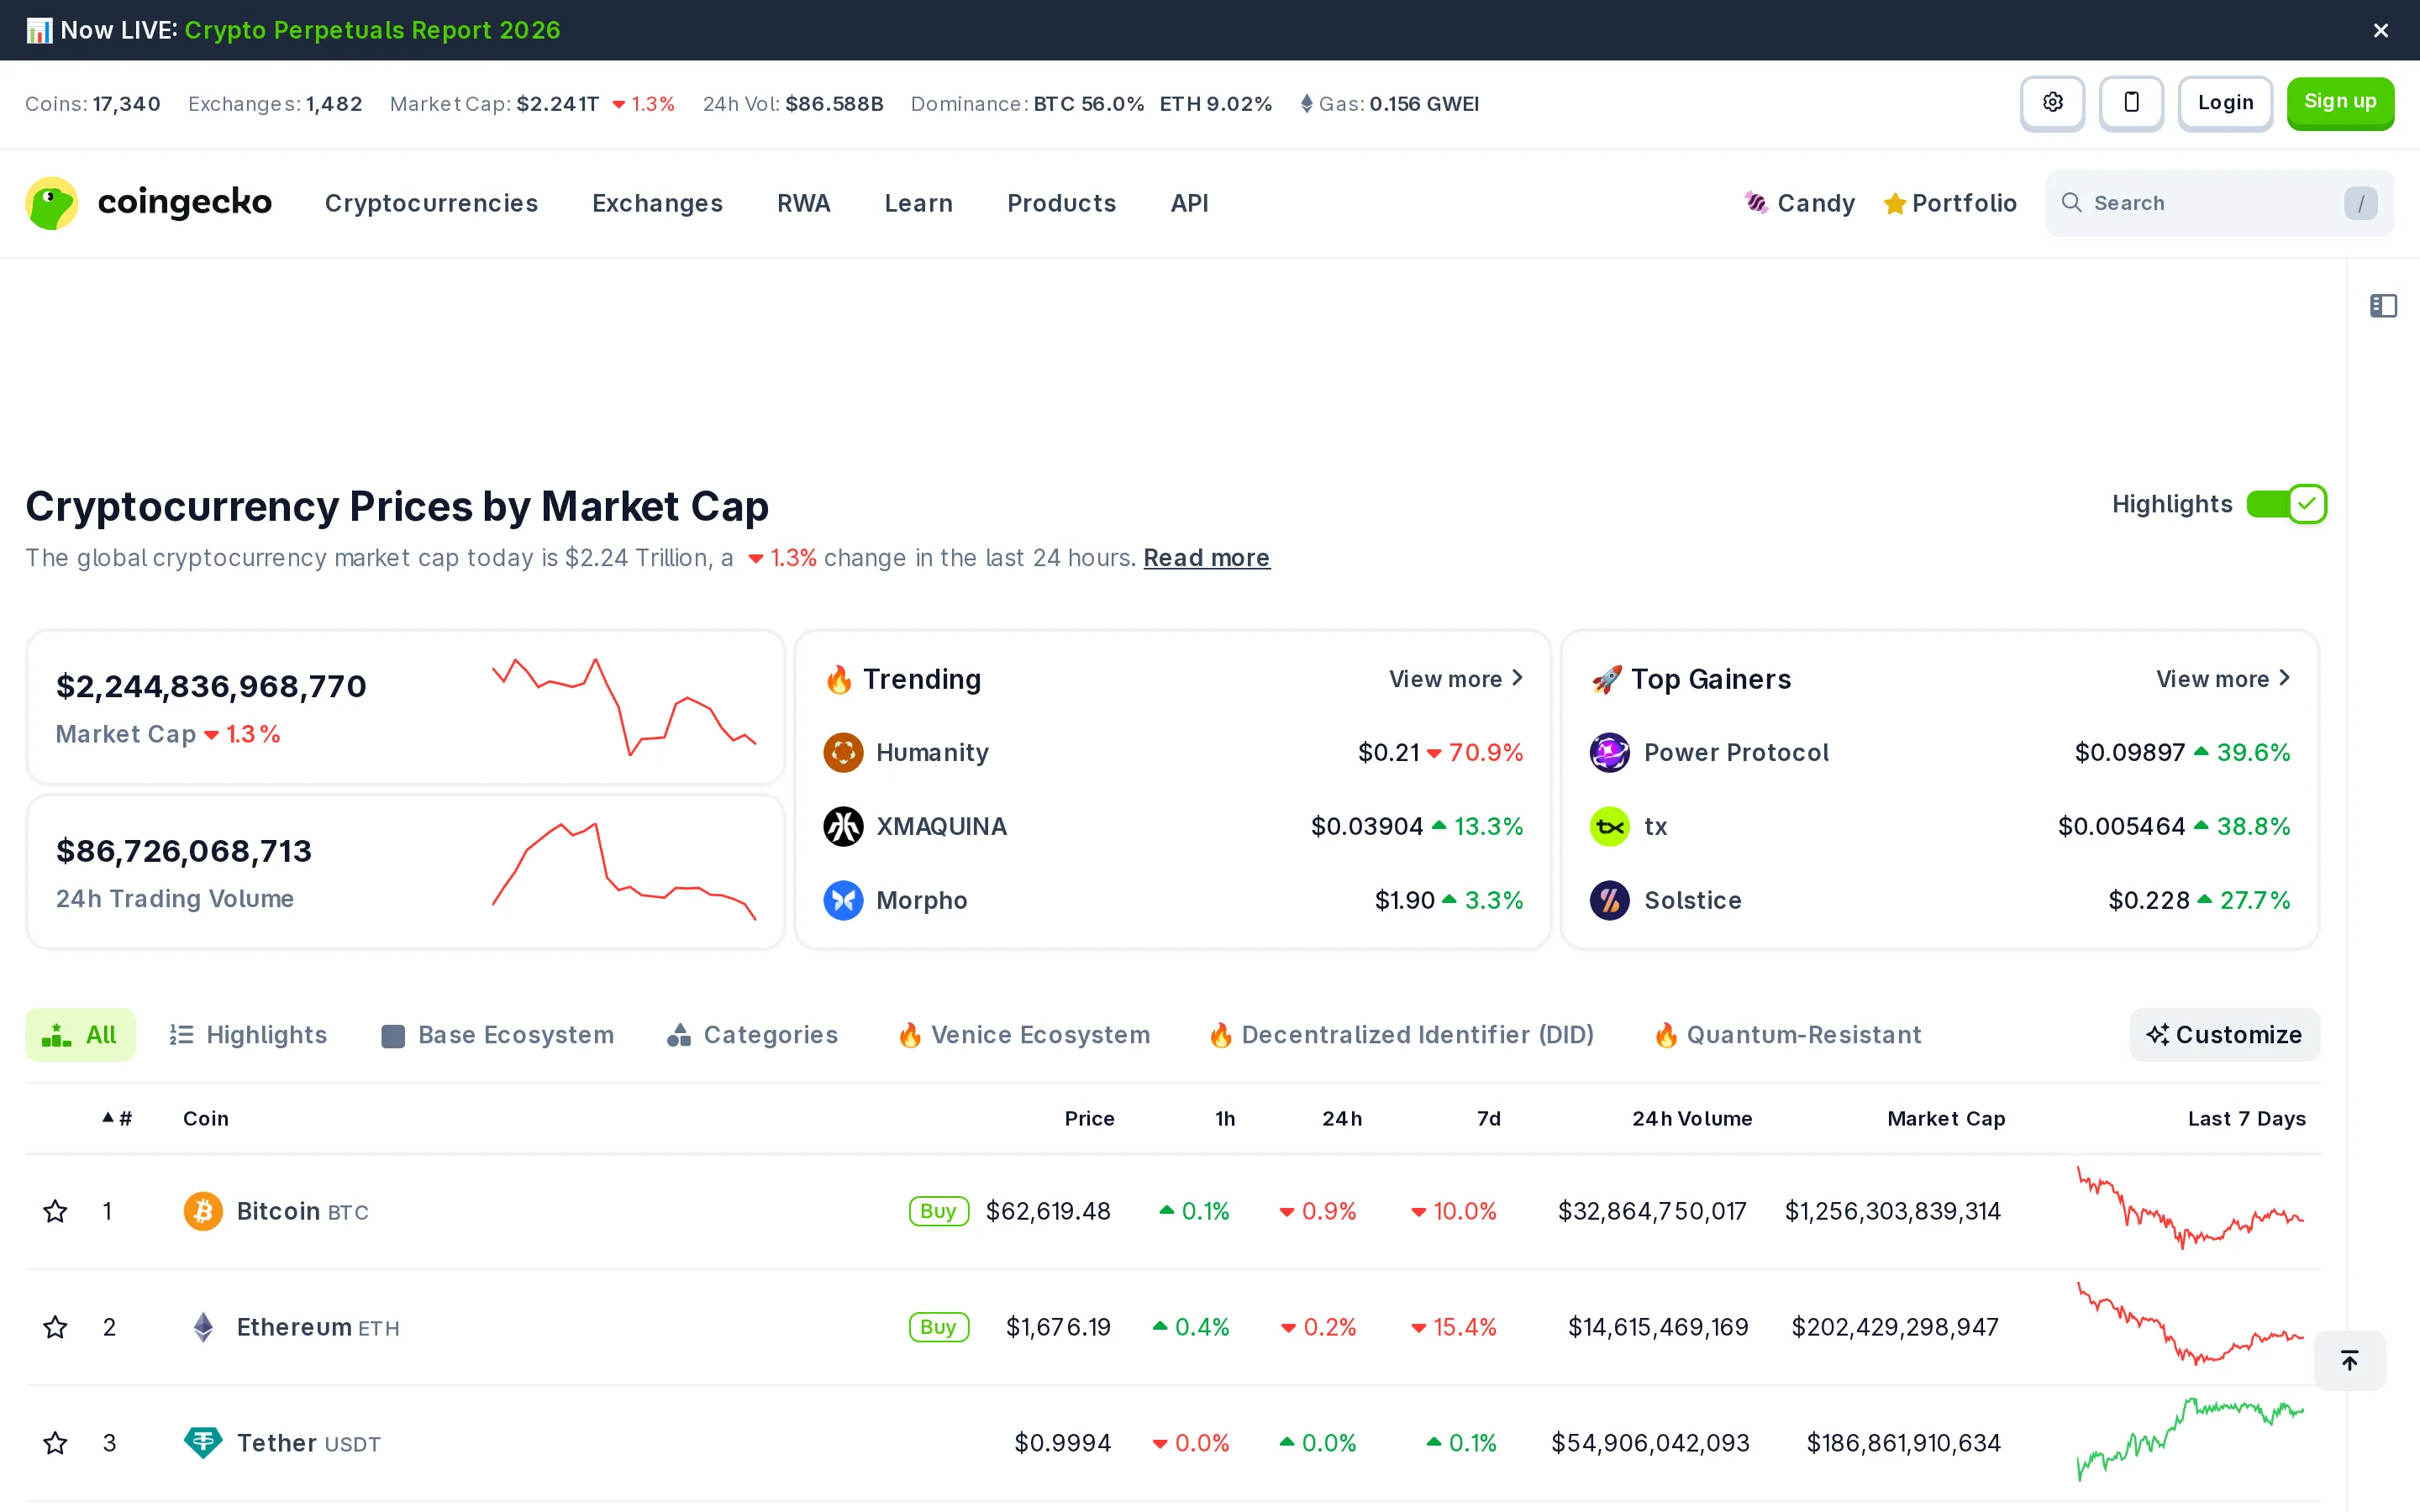Click the BTC 56.0% dominance value

click(x=1089, y=104)
